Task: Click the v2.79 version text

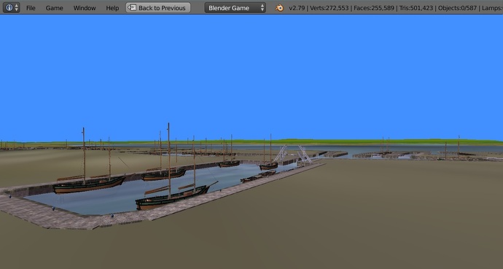Action: click(297, 8)
